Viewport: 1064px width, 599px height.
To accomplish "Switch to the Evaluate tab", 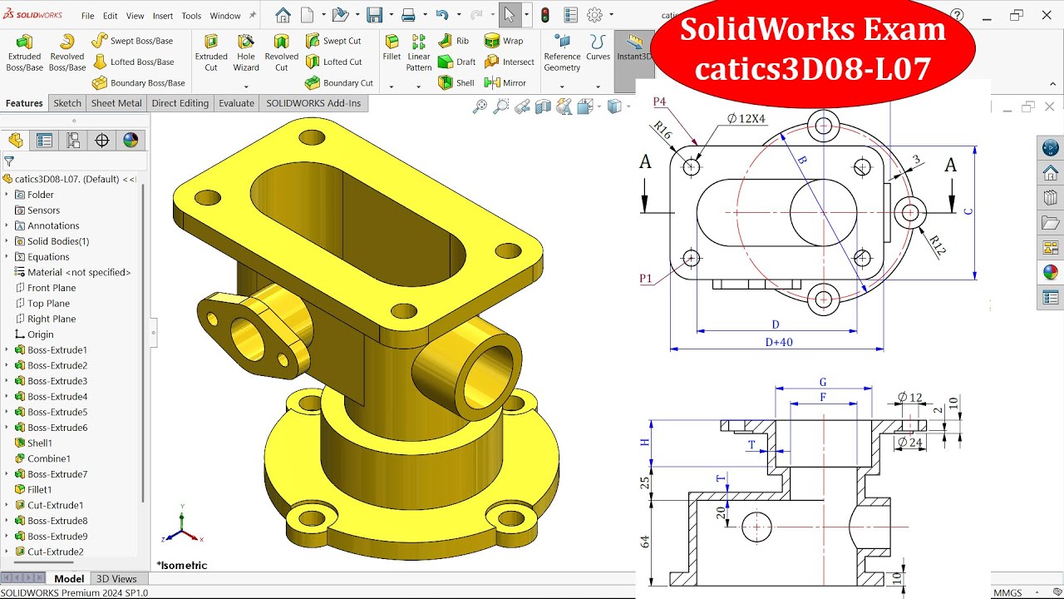I will 236,103.
